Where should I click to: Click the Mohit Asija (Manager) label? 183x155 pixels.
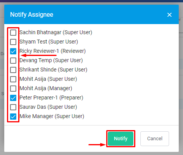46,88
